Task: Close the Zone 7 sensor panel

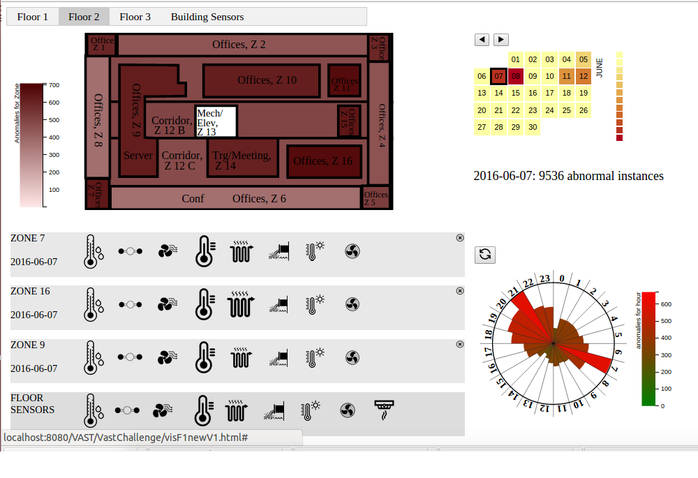Action: pos(459,238)
